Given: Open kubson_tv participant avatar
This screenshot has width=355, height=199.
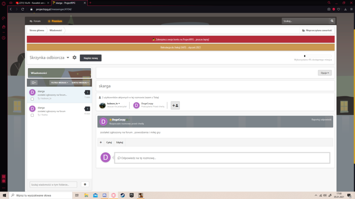Looking at the screenshot, I should pos(102,105).
